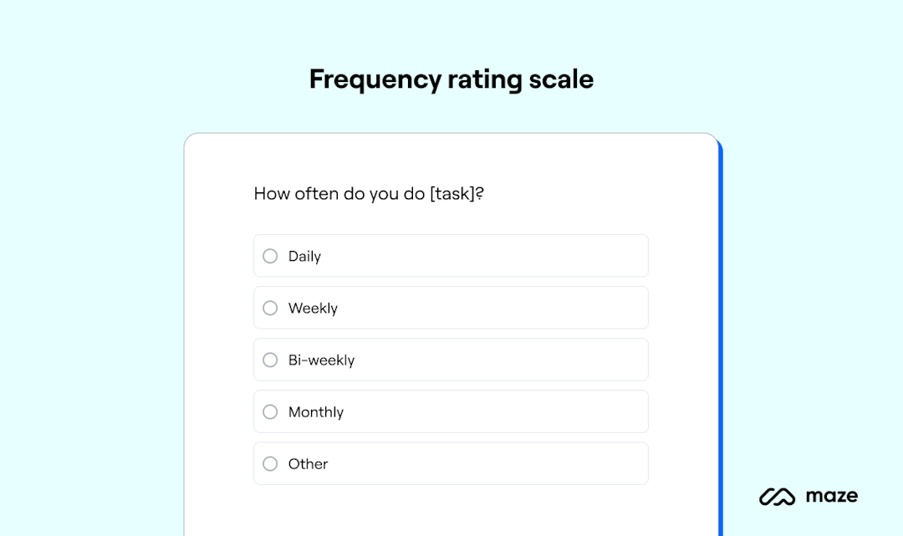
Task: Click the circle inside the Other option
Action: coord(270,463)
